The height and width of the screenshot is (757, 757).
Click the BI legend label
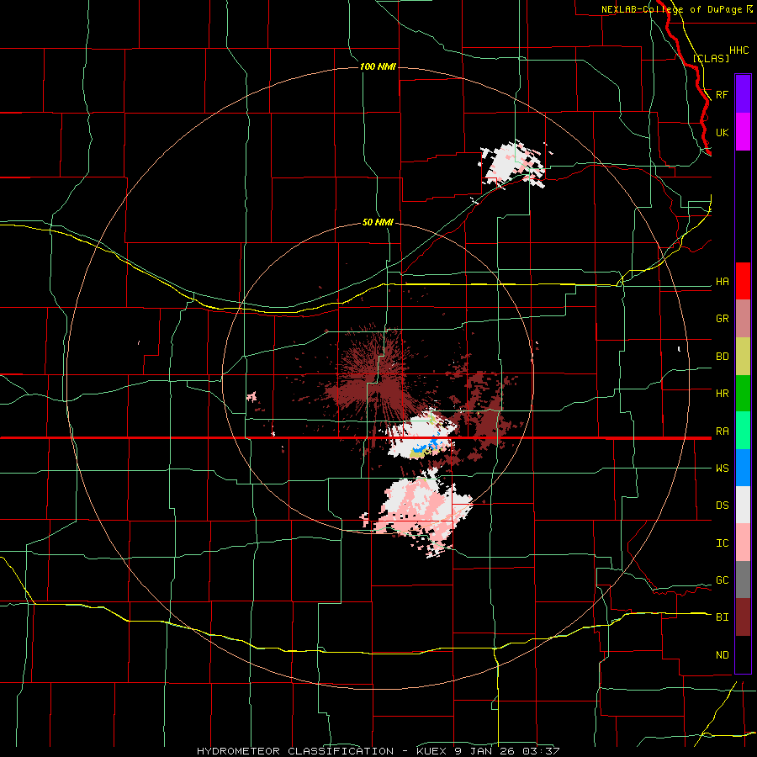pyautogui.click(x=723, y=617)
